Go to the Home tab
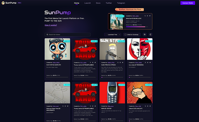 point(76,3)
